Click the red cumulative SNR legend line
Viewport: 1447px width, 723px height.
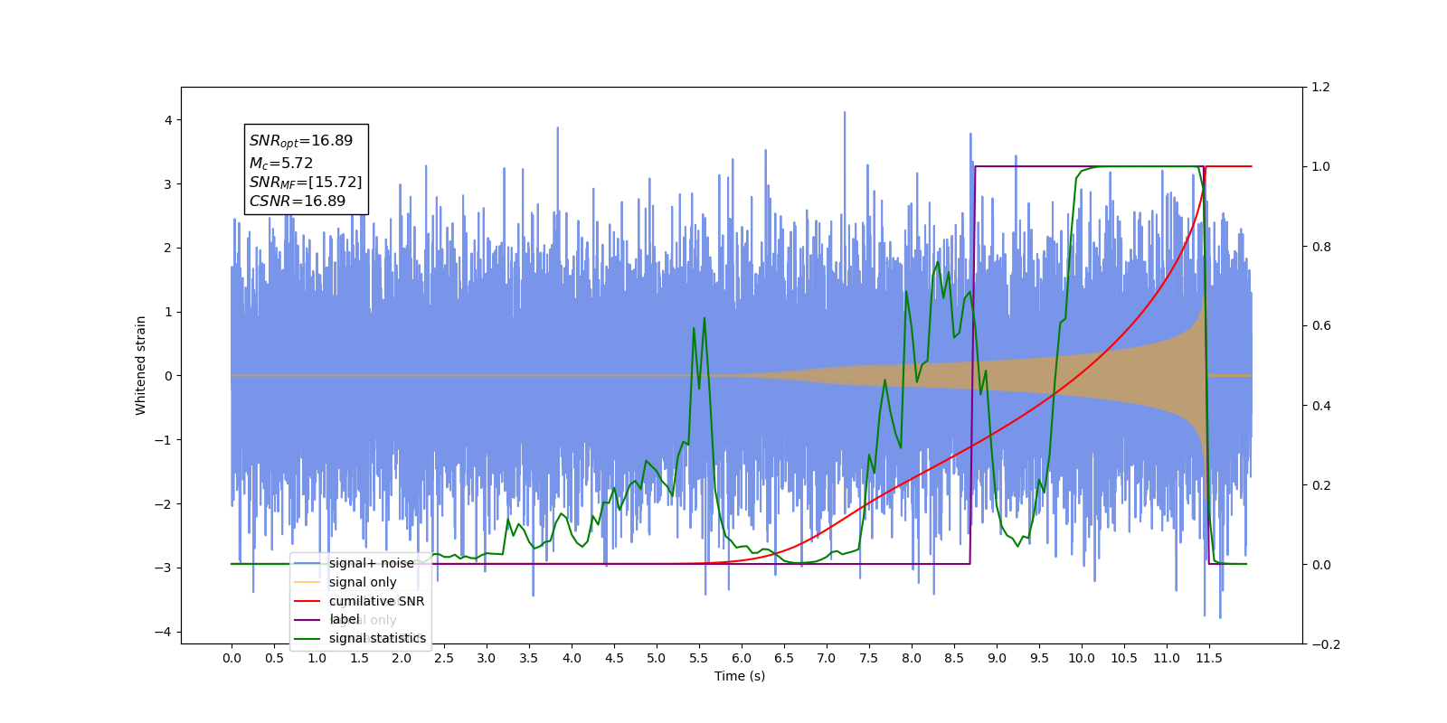tap(307, 601)
